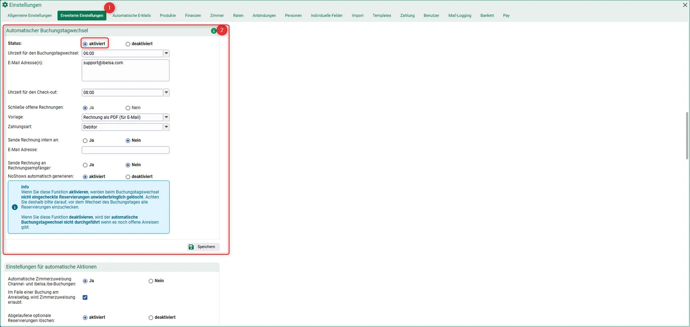This screenshot has width=690, height=327.
Task: Set Status to aktiviert
Action: (x=85, y=44)
